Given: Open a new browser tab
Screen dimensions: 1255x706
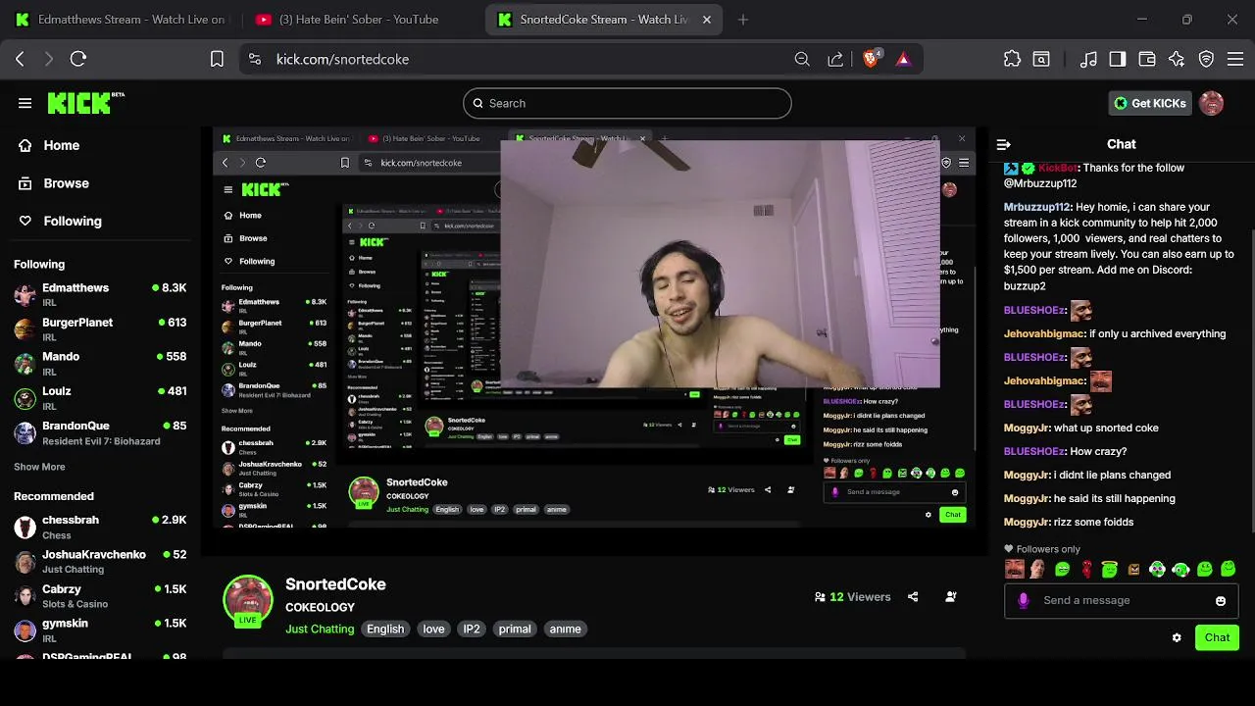Looking at the screenshot, I should 742,20.
